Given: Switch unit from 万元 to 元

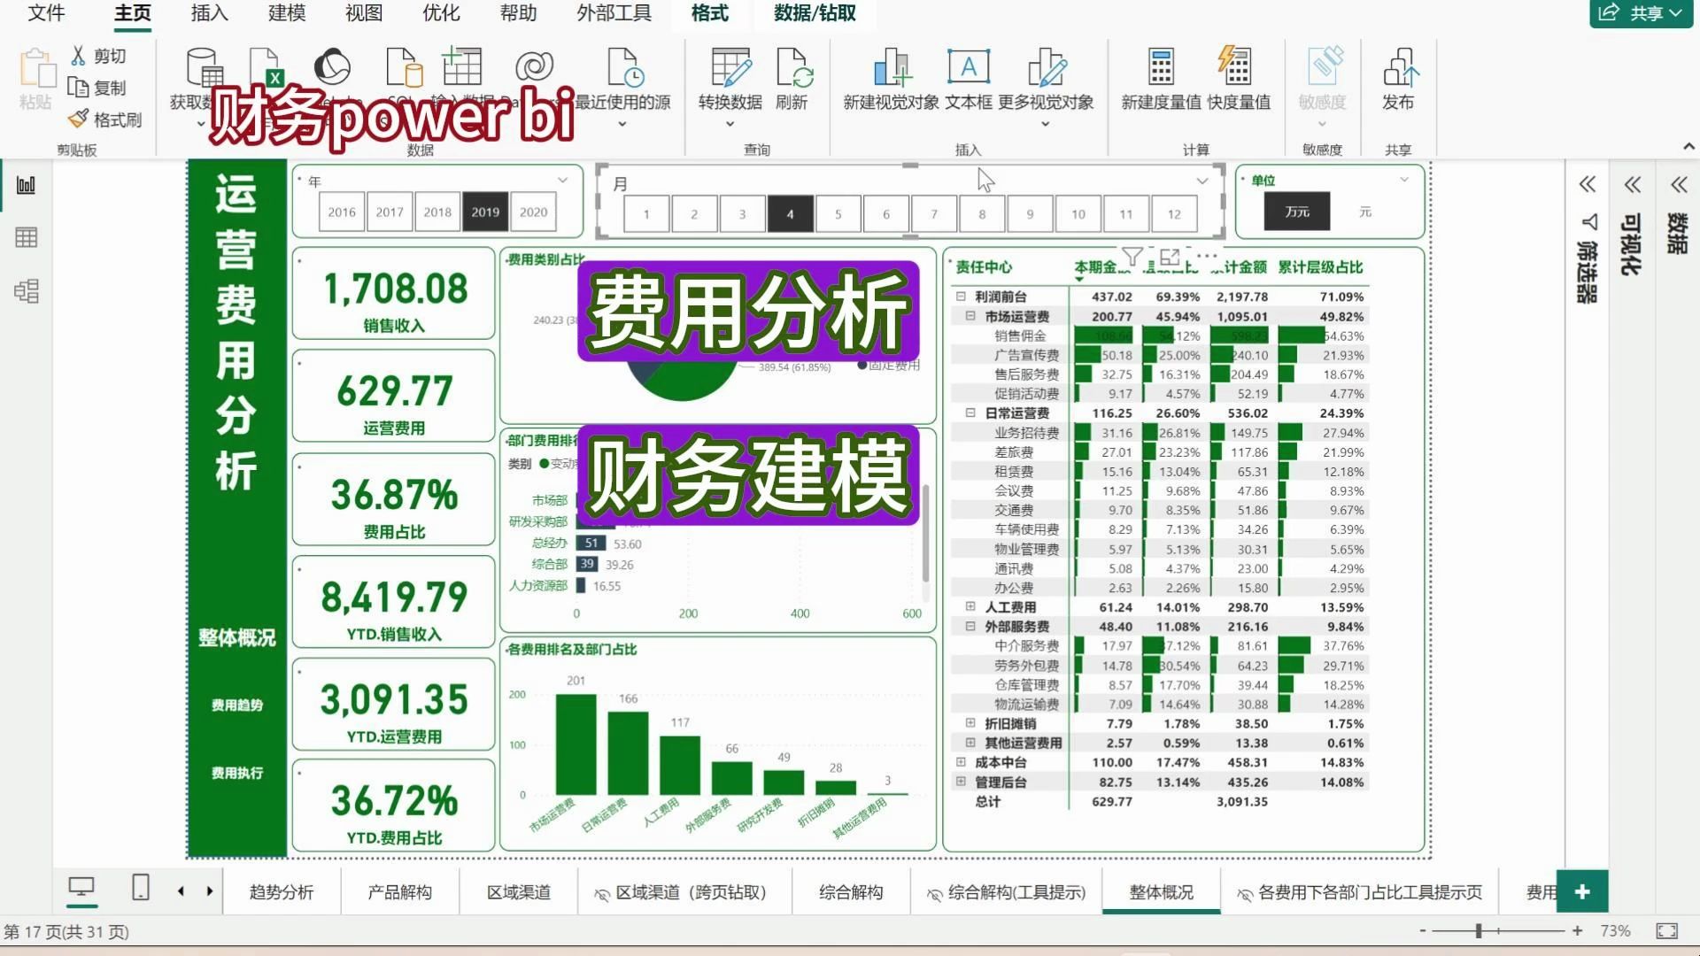Looking at the screenshot, I should pyautogui.click(x=1365, y=212).
